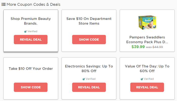
Task: Reveal the Premium Beauty Brands deal
Action: 31,39
